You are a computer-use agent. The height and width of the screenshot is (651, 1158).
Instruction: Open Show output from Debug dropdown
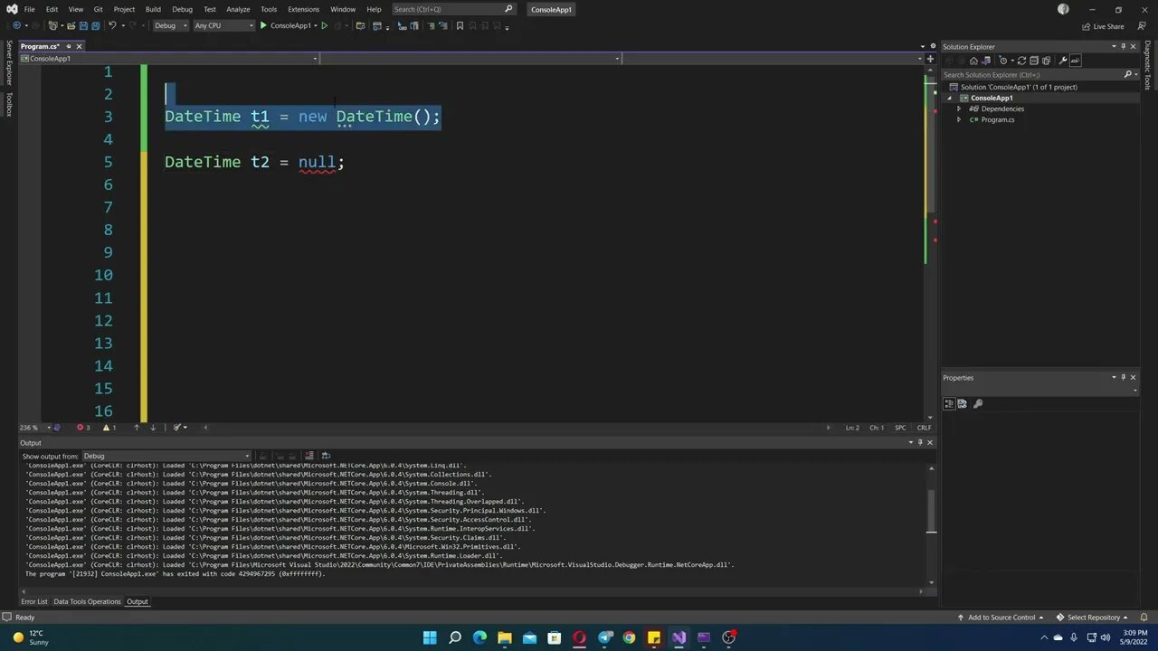(x=166, y=456)
